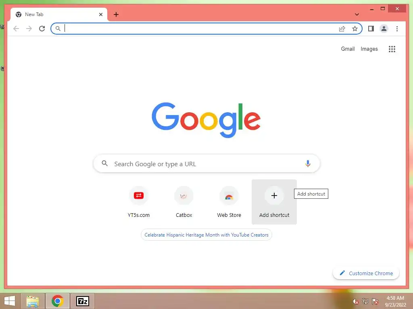Click the Add shortcut tile

(x=274, y=202)
